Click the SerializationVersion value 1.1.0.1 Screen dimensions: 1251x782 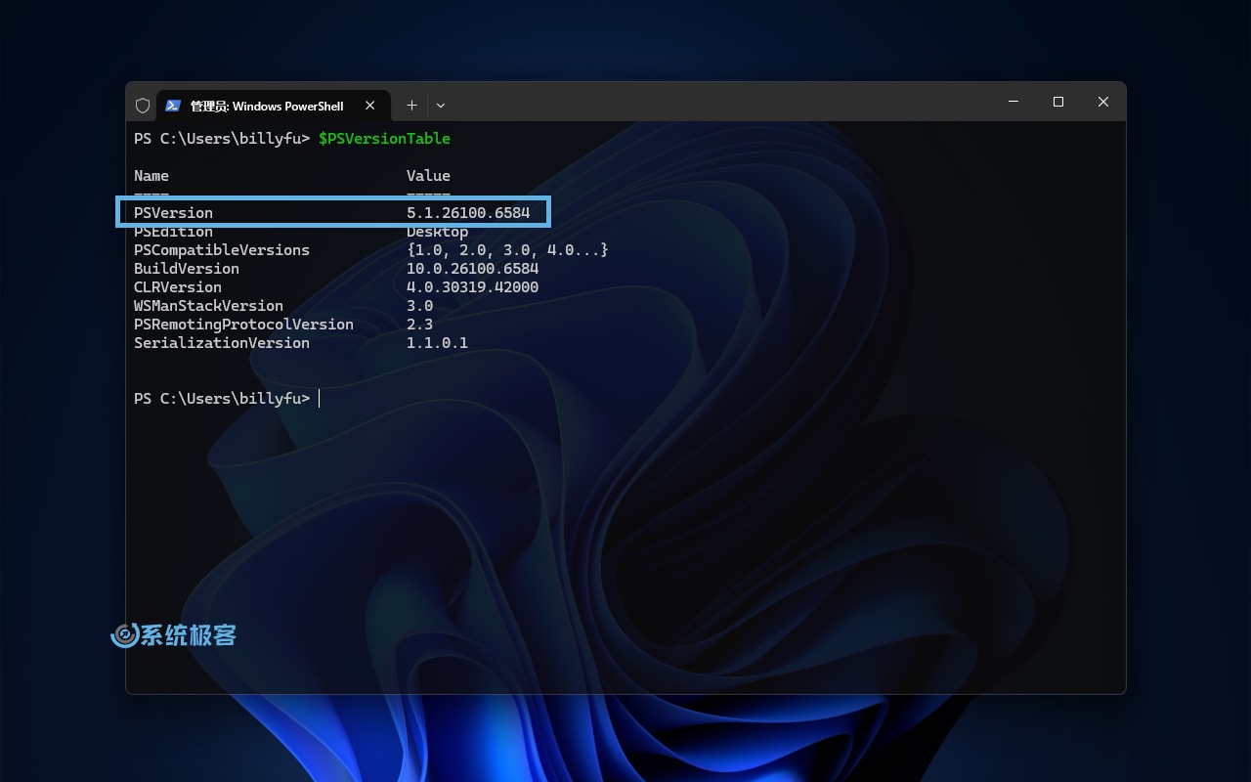437,343
